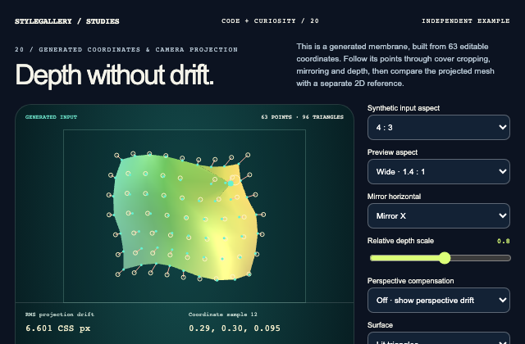The width and height of the screenshot is (525, 344).
Task: Open the Preview aspect dropdown
Action: coord(439,171)
